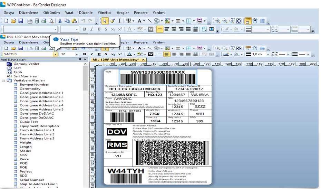Toggle subscript in MIL 129P Unit Move format bar
Screen dimensions: 321x189
click(x=113, y=54)
